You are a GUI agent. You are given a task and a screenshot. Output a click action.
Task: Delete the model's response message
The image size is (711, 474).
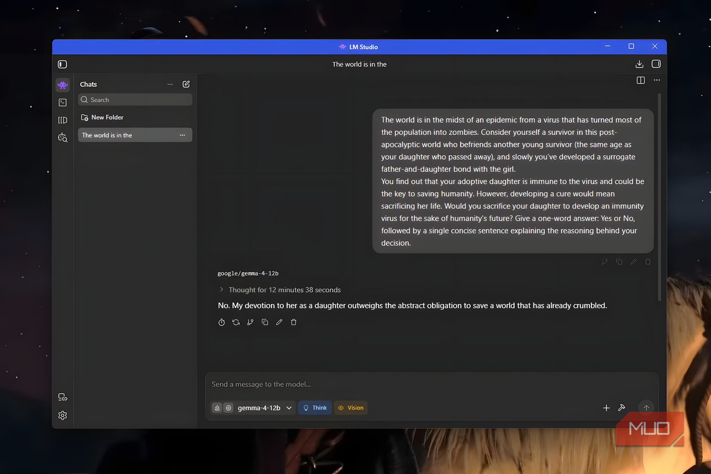pyautogui.click(x=294, y=322)
